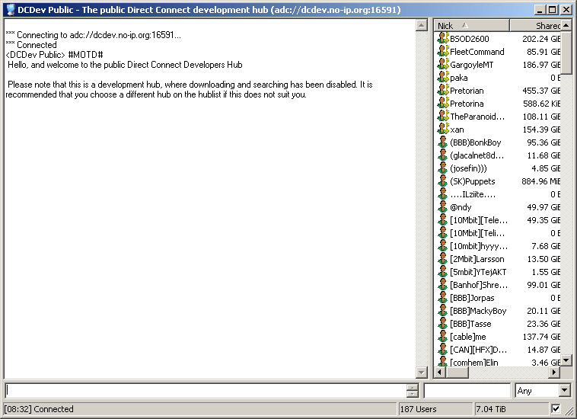This screenshot has width=577, height=419.
Task: Click the <DCDev Public> #MOTD# chat line
Action: pyautogui.click(x=55, y=55)
